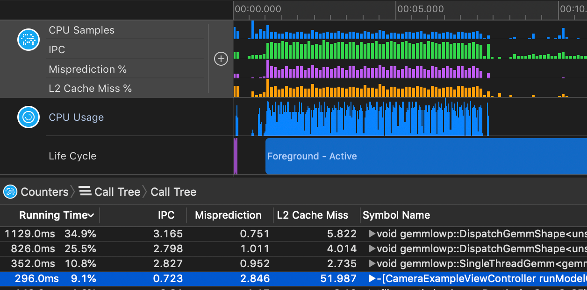Expand the second DispatchGemmShape row at 826.0ms
The width and height of the screenshot is (587, 290).
372,249
